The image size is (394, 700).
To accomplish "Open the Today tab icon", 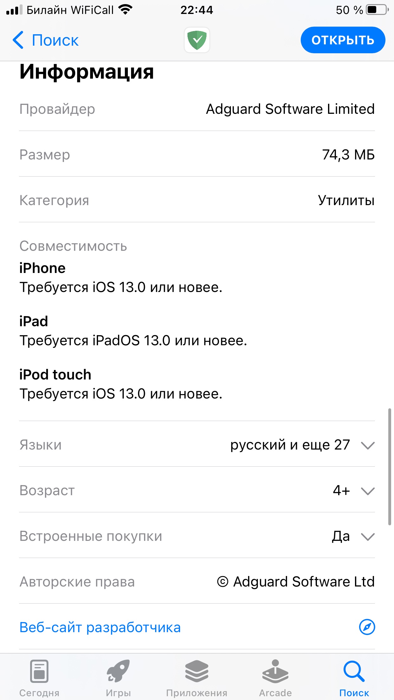I will (39, 671).
